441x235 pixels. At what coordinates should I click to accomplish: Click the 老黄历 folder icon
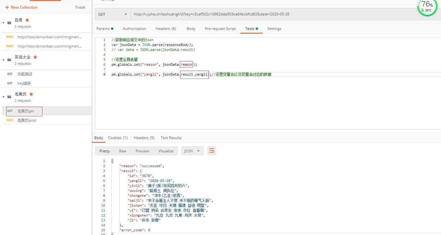click(x=9, y=97)
